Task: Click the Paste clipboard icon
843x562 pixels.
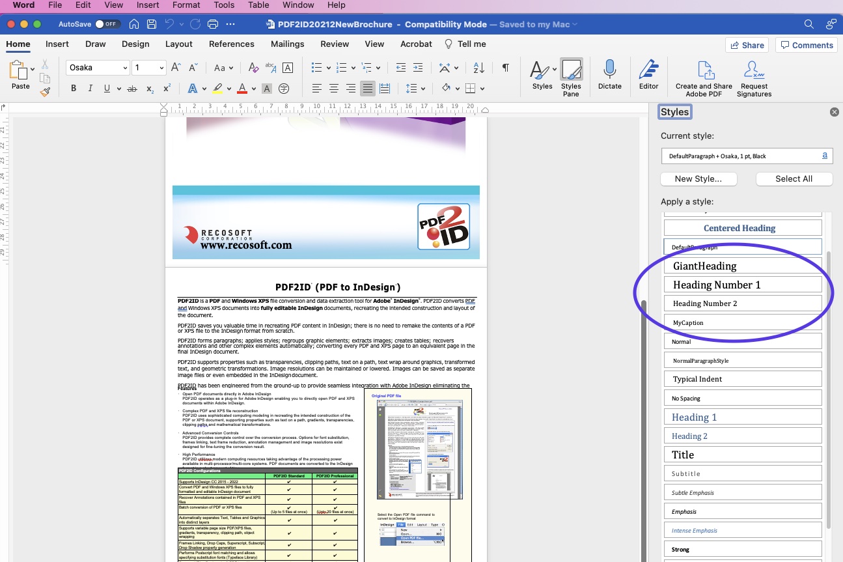Action: tap(20, 70)
